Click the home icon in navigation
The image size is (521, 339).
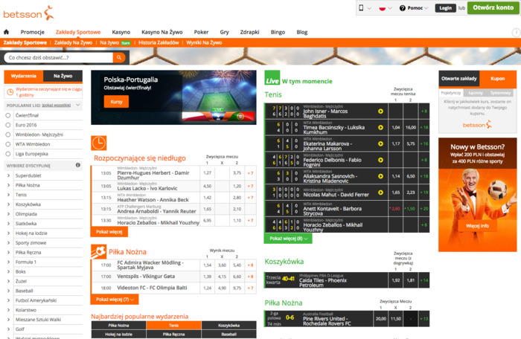6,32
